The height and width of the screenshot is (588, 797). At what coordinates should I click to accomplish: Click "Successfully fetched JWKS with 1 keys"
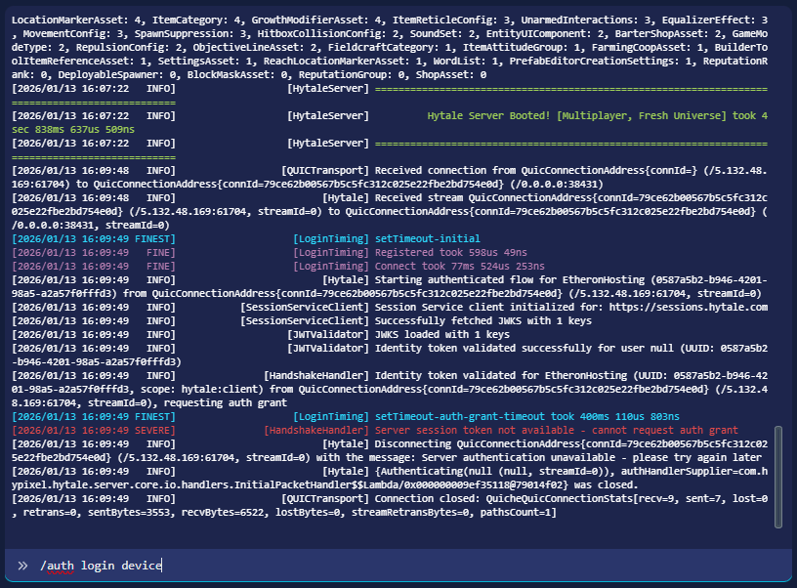point(483,320)
